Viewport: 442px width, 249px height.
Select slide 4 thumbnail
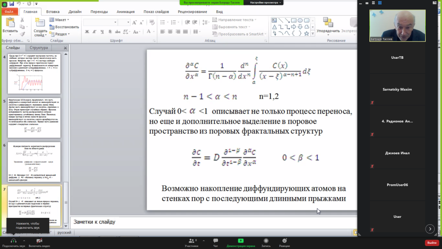(x=34, y=73)
